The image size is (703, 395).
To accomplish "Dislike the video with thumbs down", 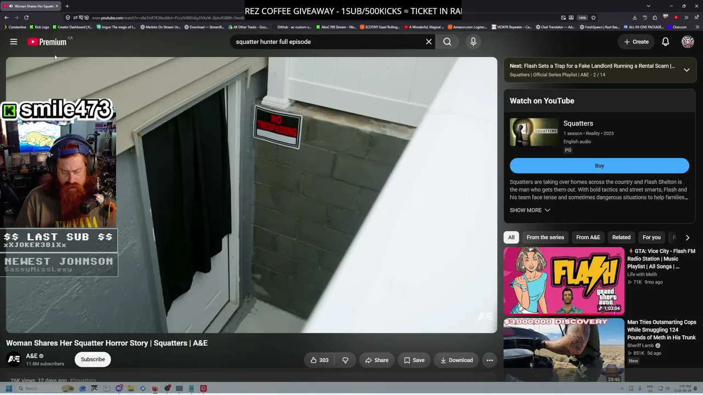I will click(345, 360).
